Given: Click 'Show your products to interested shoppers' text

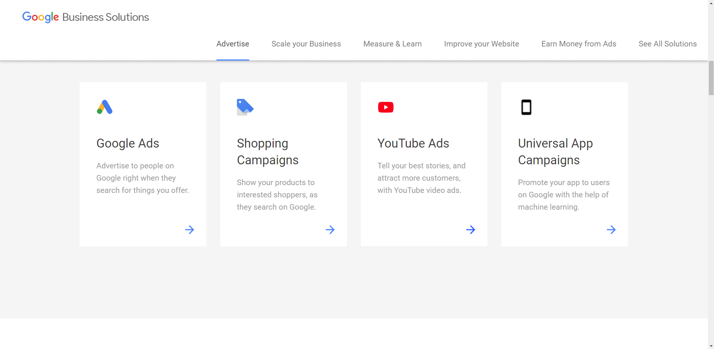Looking at the screenshot, I should pyautogui.click(x=277, y=195).
